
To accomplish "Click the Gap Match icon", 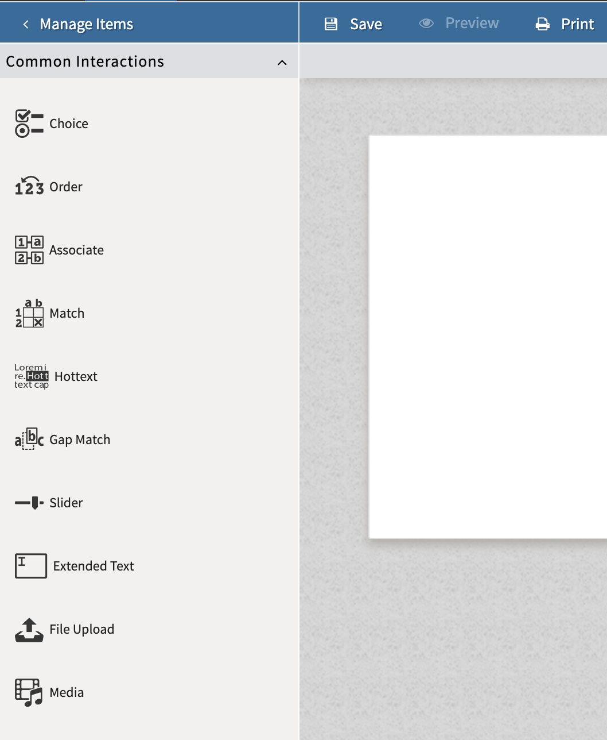I will (x=29, y=440).
